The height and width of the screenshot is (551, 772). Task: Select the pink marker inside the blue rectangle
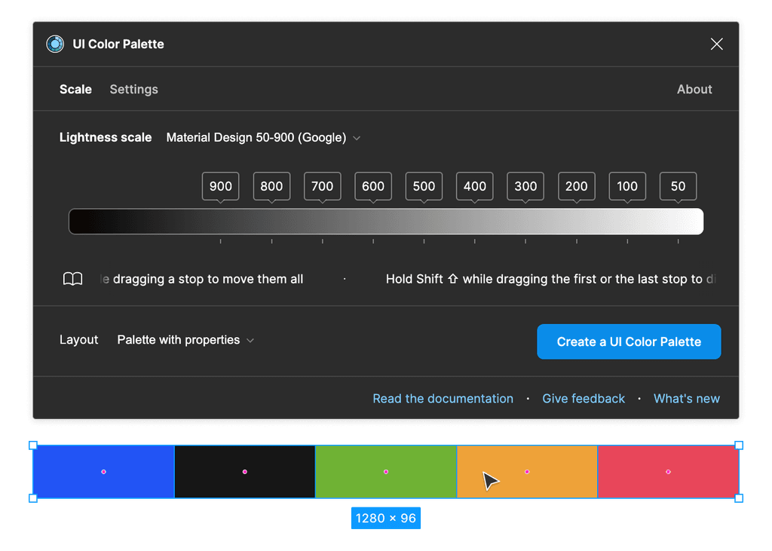(103, 471)
